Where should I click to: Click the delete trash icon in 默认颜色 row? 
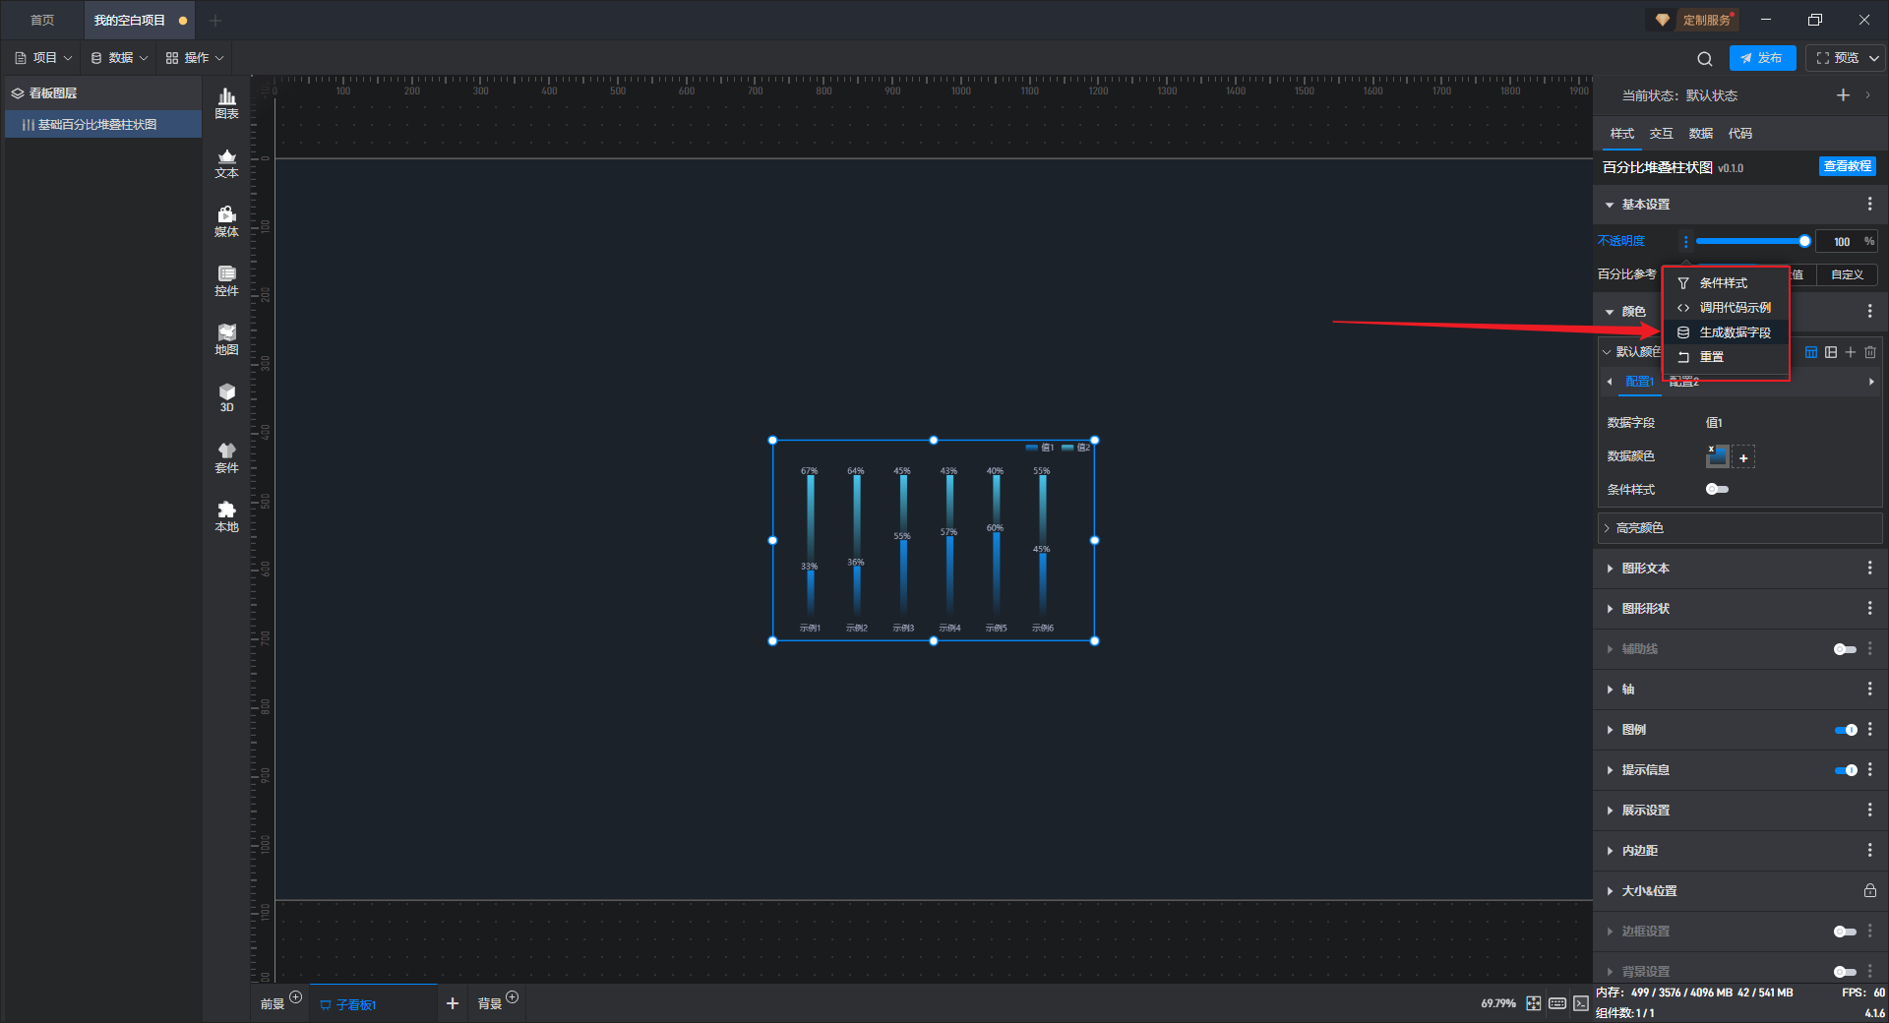pyautogui.click(x=1870, y=352)
